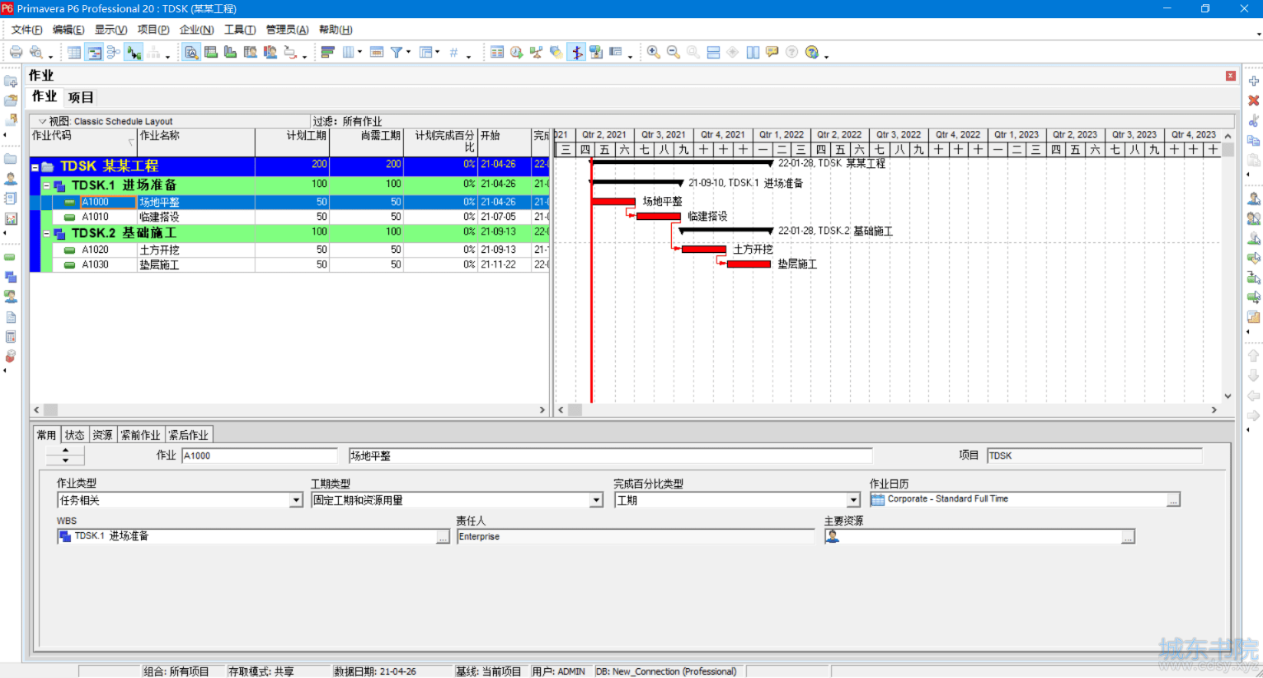
Task: Switch to the 资源 detail tab
Action: pos(102,434)
